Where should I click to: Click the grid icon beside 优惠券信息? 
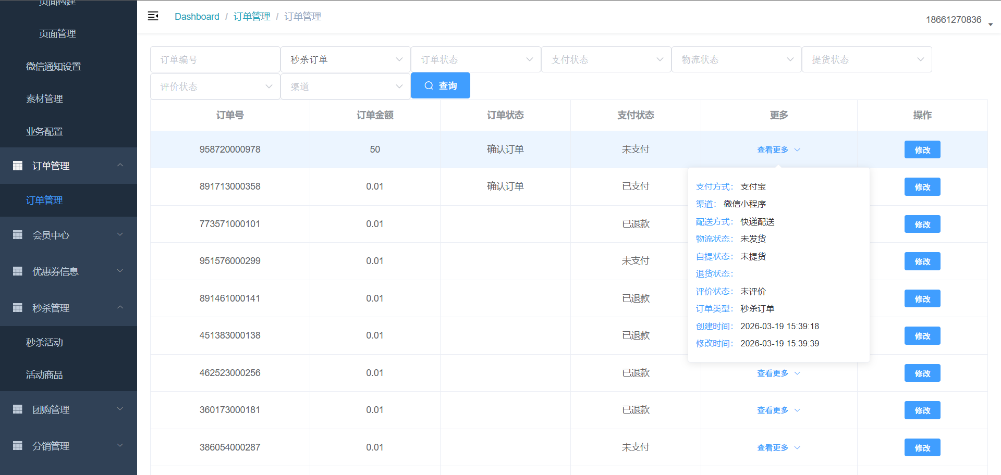[x=18, y=271]
